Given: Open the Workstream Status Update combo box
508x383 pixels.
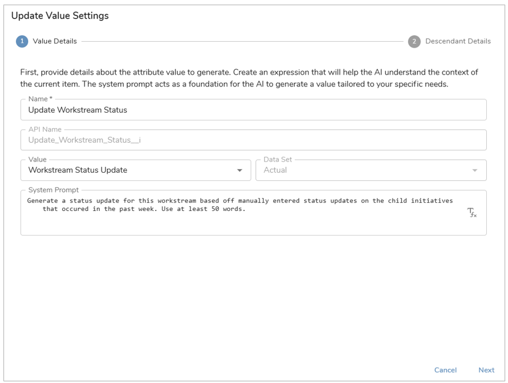Looking at the screenshot, I should pyautogui.click(x=136, y=170).
